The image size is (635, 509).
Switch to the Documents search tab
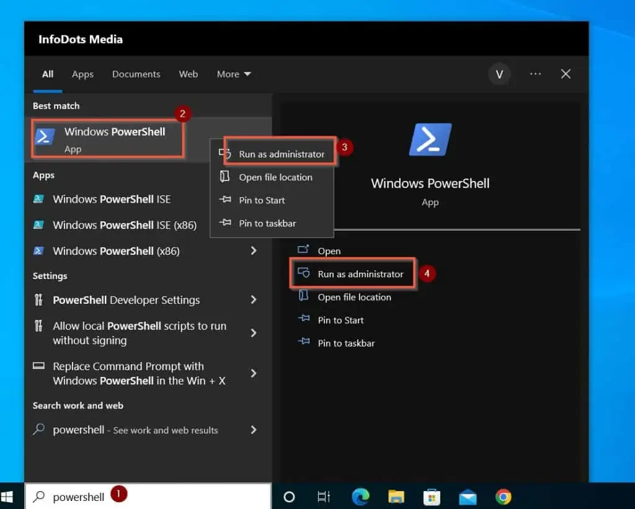(x=136, y=74)
